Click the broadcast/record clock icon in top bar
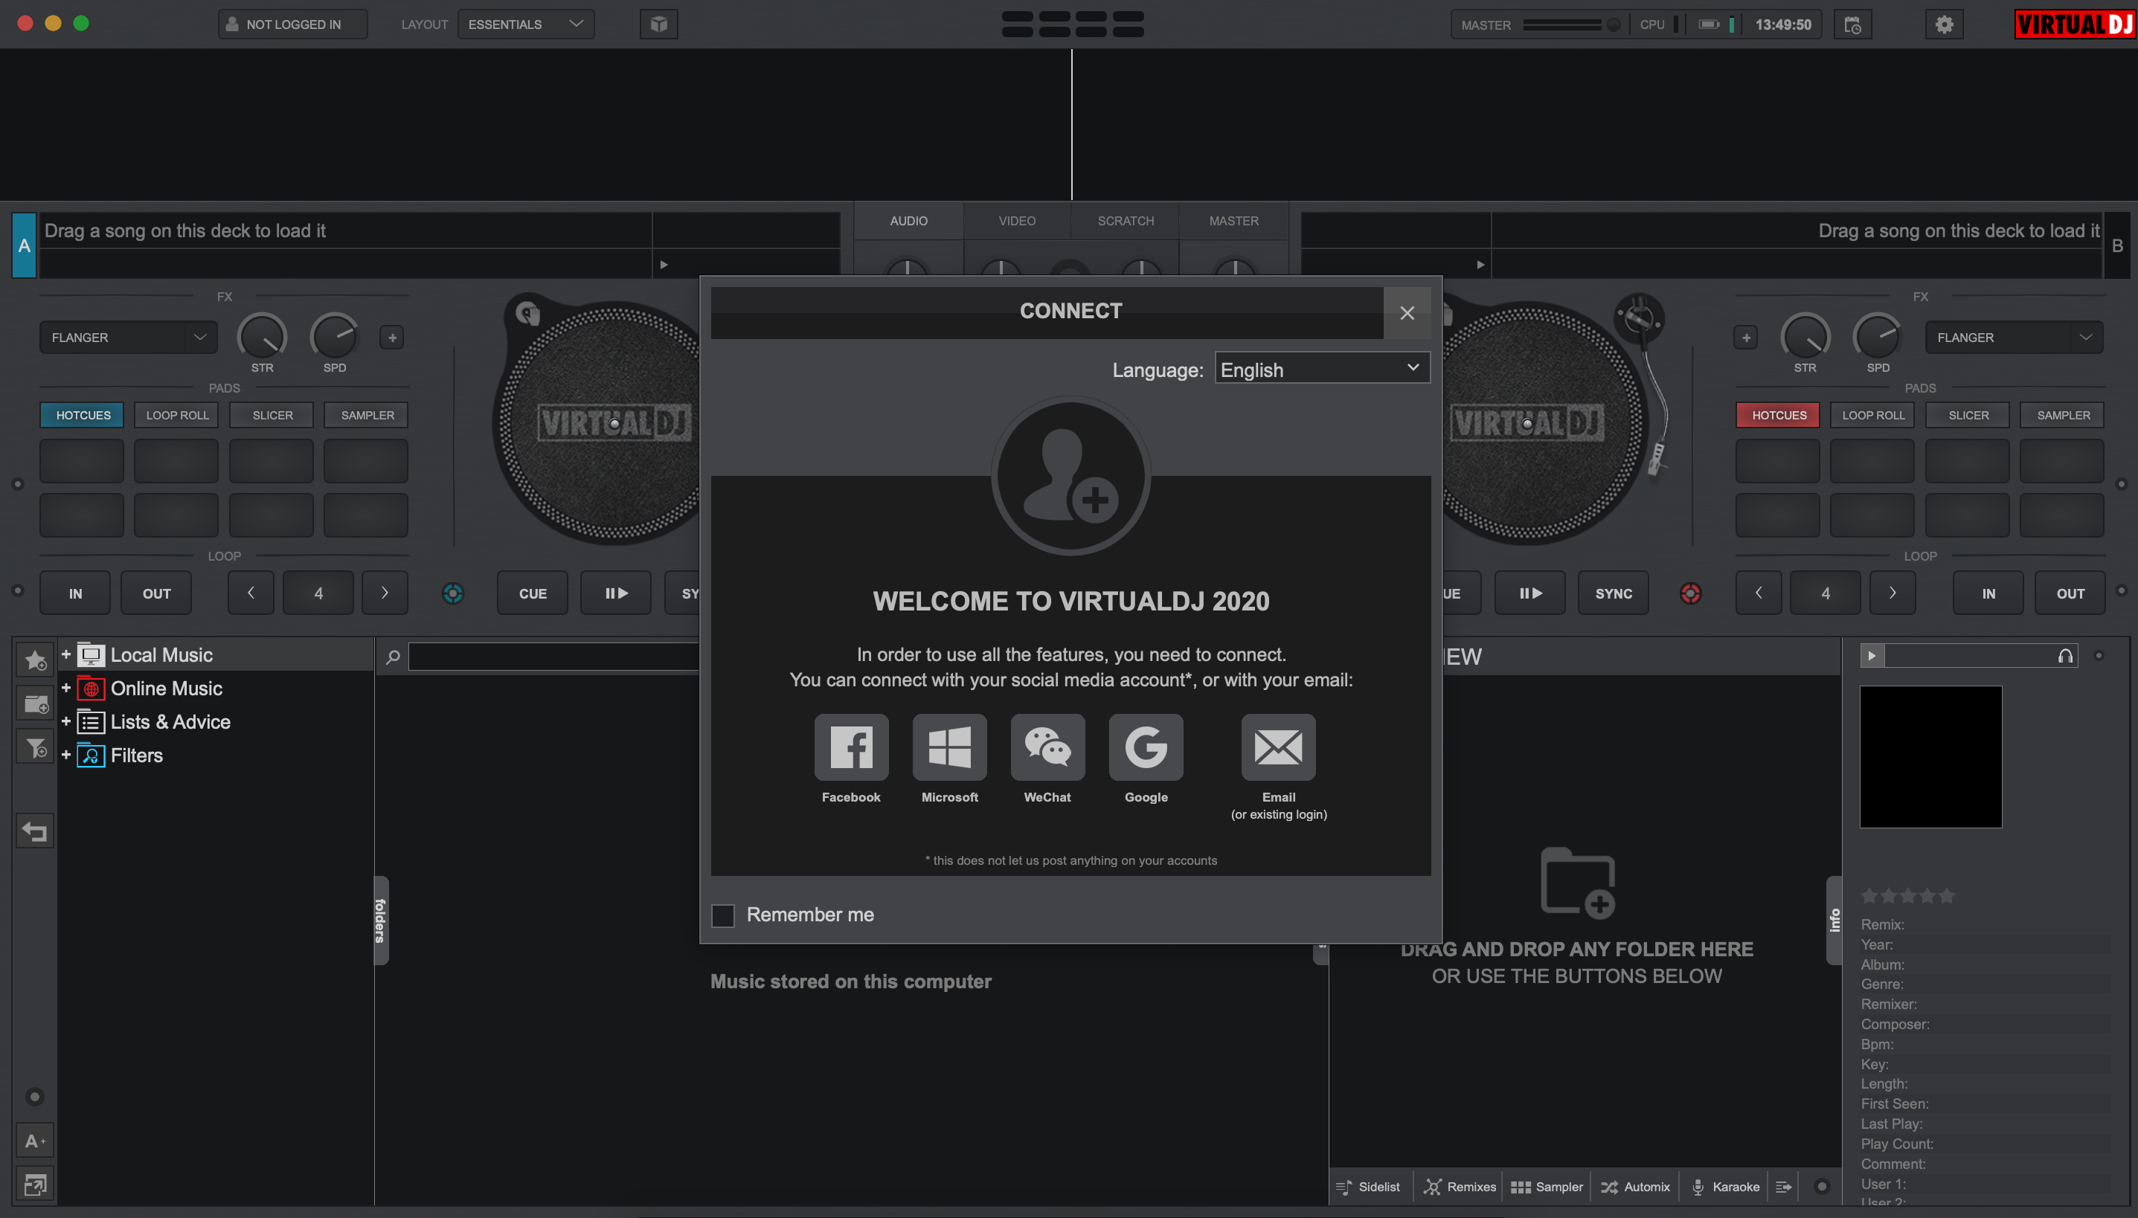2138x1218 pixels. pos(1852,25)
